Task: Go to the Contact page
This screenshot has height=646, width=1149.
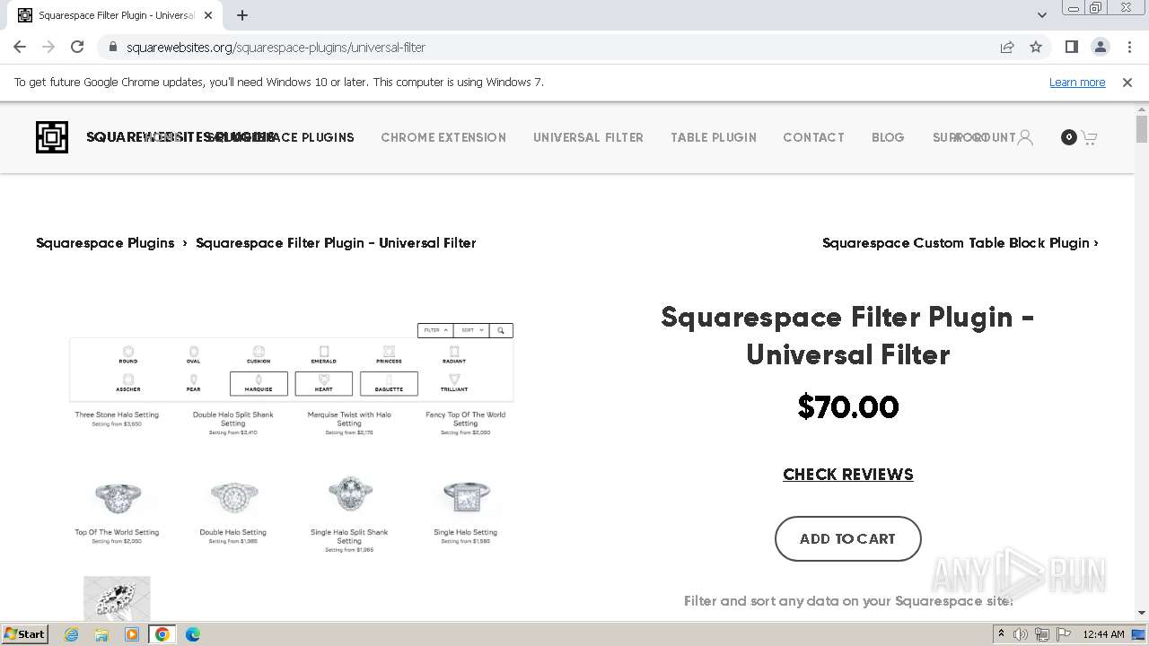Action: [813, 137]
